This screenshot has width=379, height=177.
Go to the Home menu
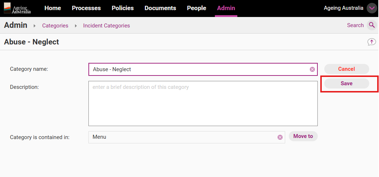(53, 8)
